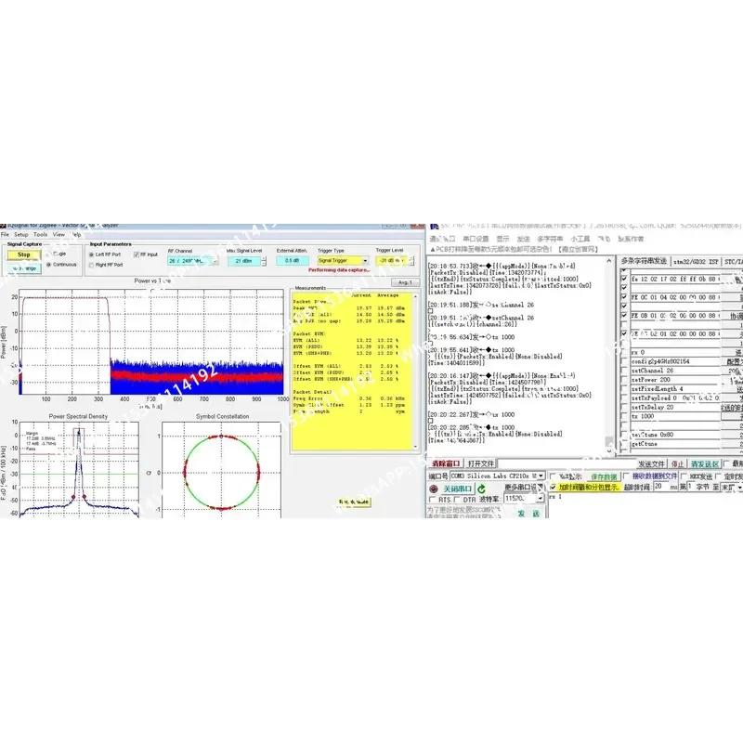This screenshot has height=743, width=743.
Task: Toggle checkbox beside setPower 200 row
Action: (624, 380)
